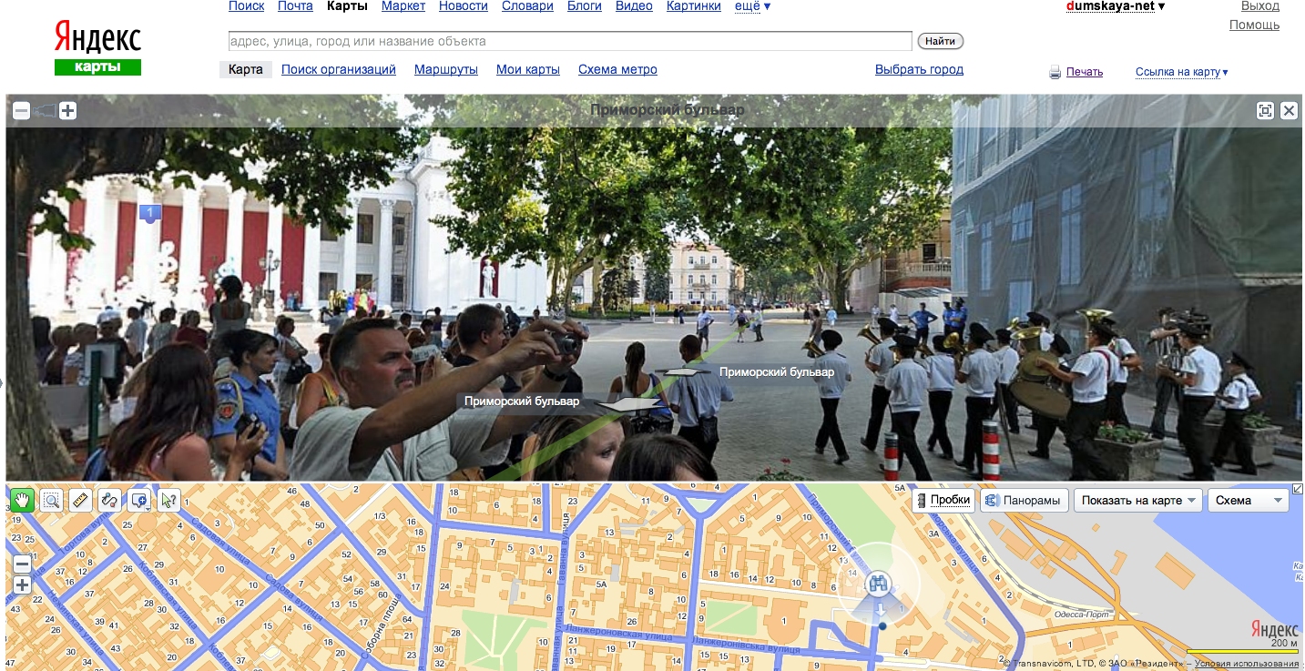Toggle the Пробки traffic layer
The height and width of the screenshot is (671, 1305).
pos(943,500)
